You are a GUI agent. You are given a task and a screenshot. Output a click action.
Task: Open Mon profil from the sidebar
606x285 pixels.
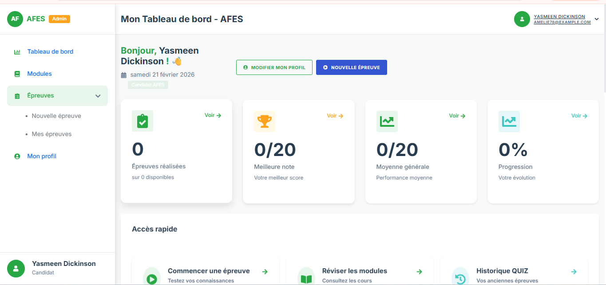pyautogui.click(x=42, y=156)
